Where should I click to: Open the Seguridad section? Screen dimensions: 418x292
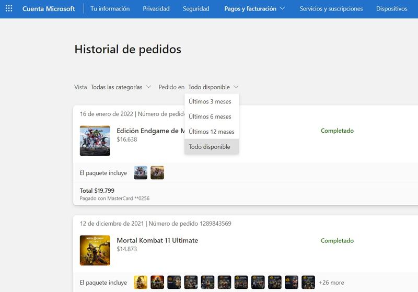196,9
